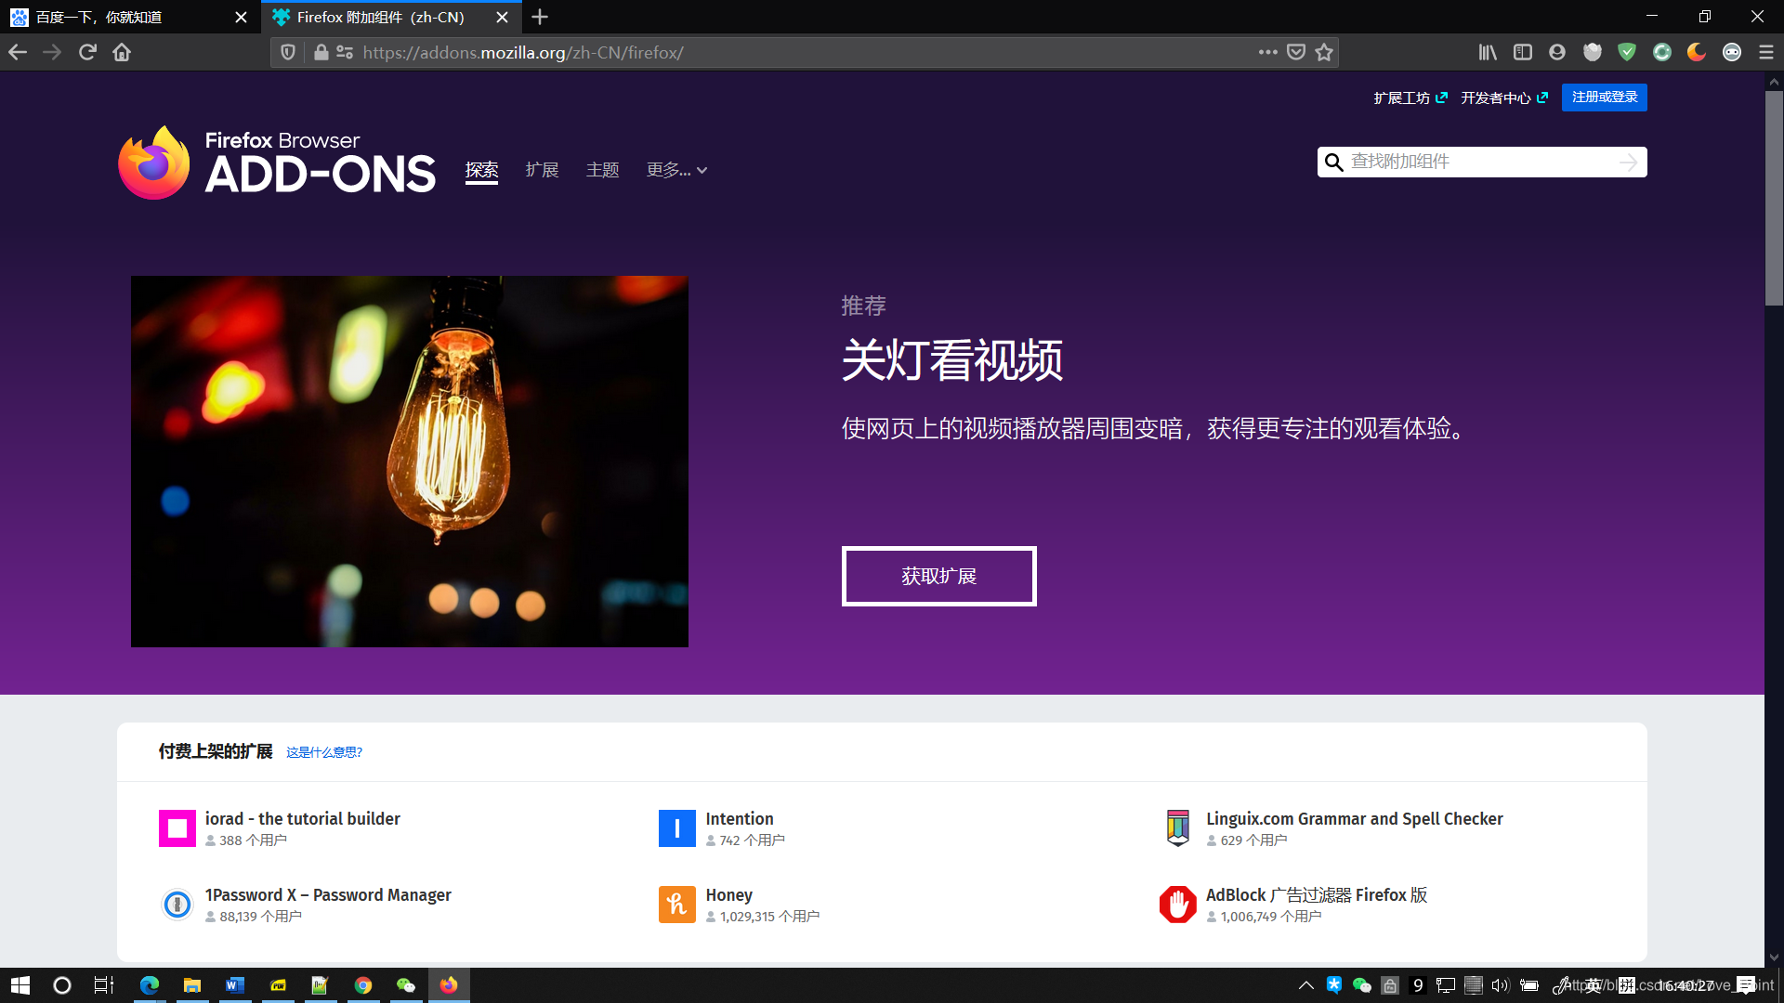The width and height of the screenshot is (1784, 1003).
Task: Show hidden system tray icons
Action: [x=1305, y=985]
